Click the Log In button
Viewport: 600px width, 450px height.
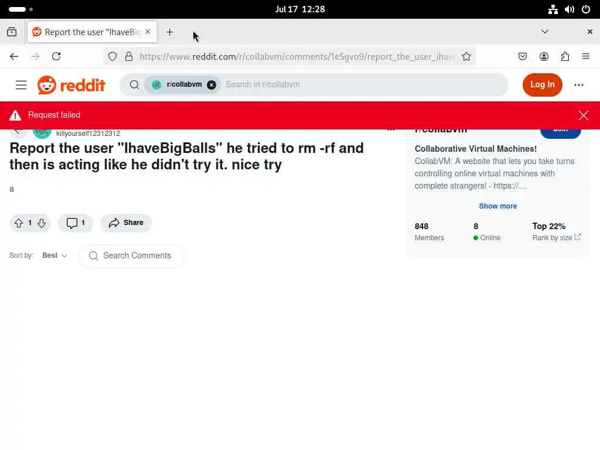tap(542, 84)
